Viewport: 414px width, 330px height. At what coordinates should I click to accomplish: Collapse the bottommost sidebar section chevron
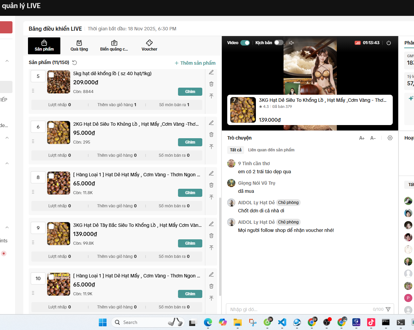click(7, 227)
